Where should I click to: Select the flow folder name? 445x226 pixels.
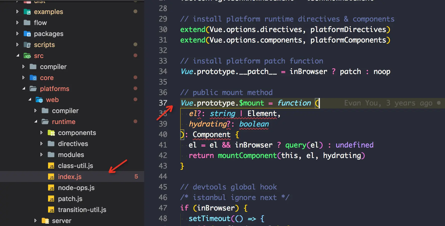click(40, 23)
